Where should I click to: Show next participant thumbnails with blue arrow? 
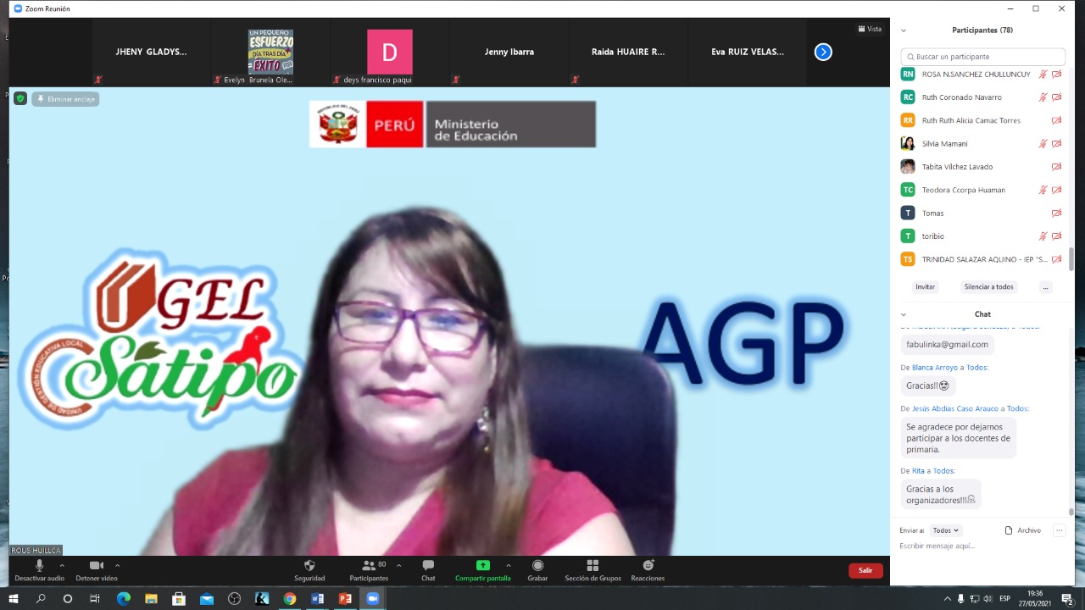coord(823,52)
